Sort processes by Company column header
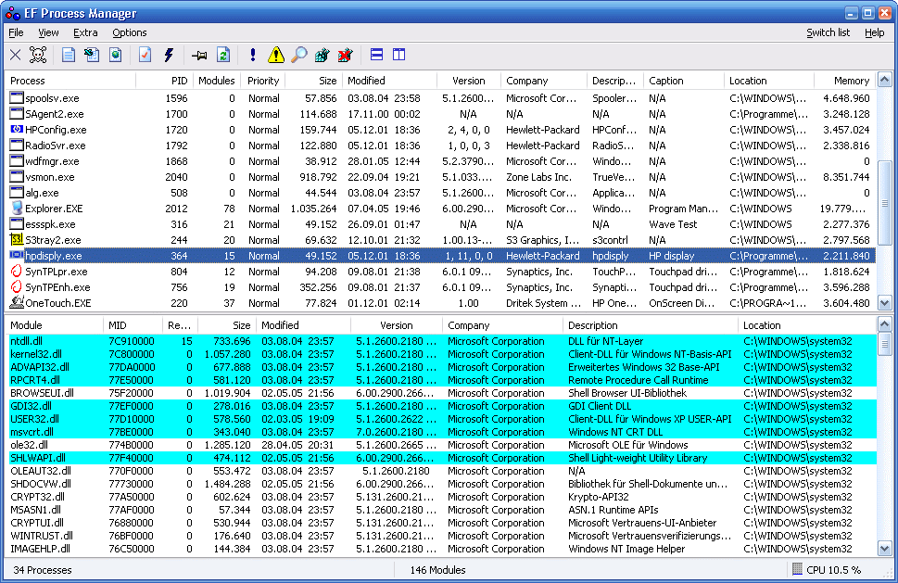Image resolution: width=898 pixels, height=583 pixels. pyautogui.click(x=544, y=81)
